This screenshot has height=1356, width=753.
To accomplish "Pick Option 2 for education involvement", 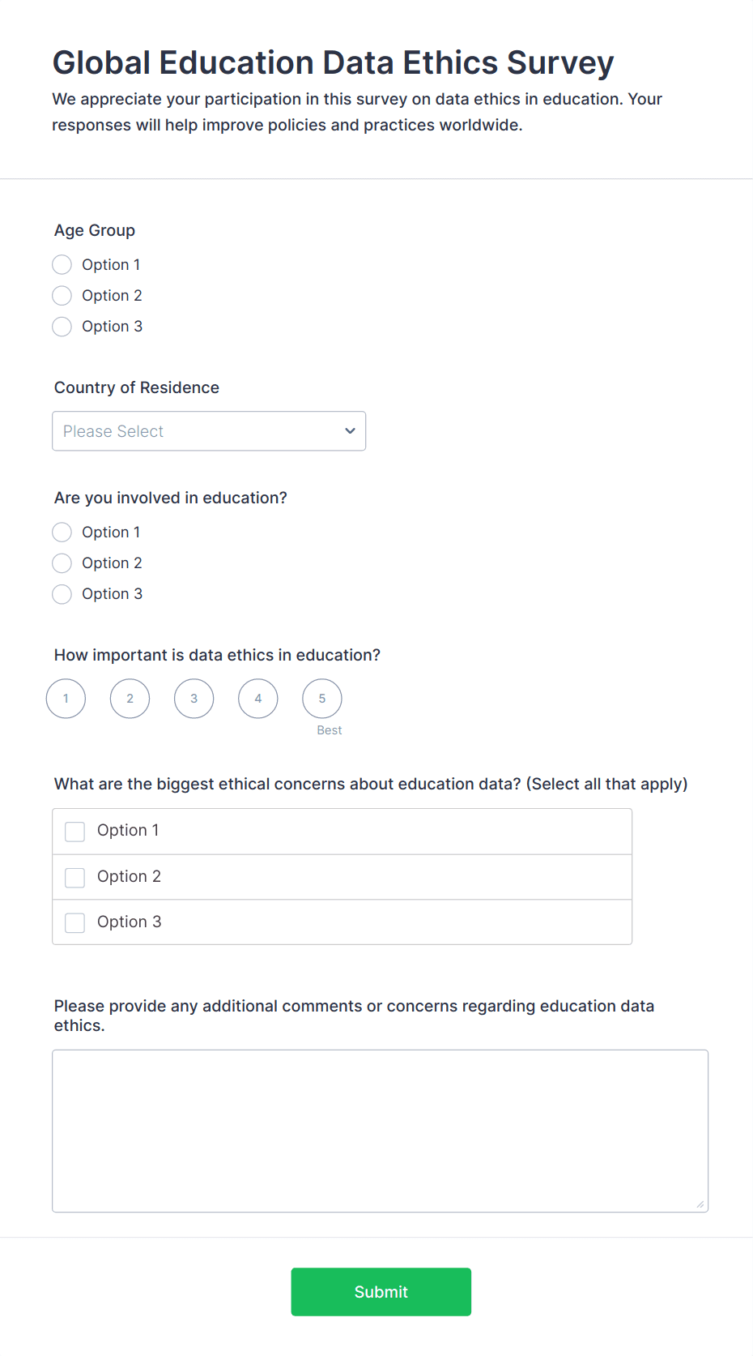I will point(62,563).
